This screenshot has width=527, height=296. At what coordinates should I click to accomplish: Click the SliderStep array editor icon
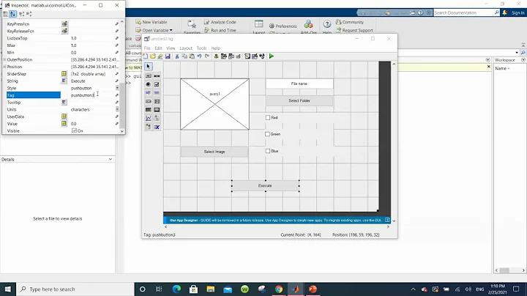coord(64,74)
